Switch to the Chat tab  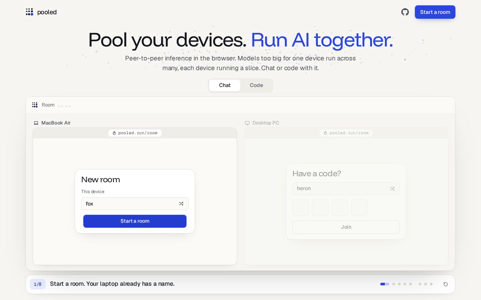[x=225, y=85]
